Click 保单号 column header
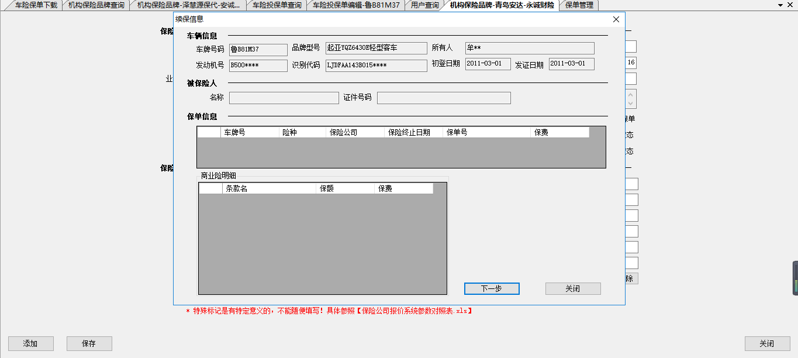 click(487, 132)
